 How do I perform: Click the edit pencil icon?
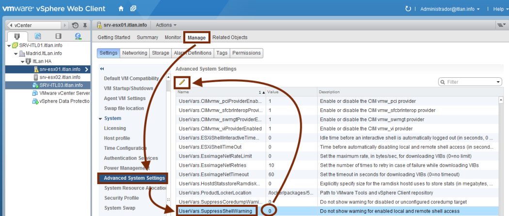coord(182,82)
